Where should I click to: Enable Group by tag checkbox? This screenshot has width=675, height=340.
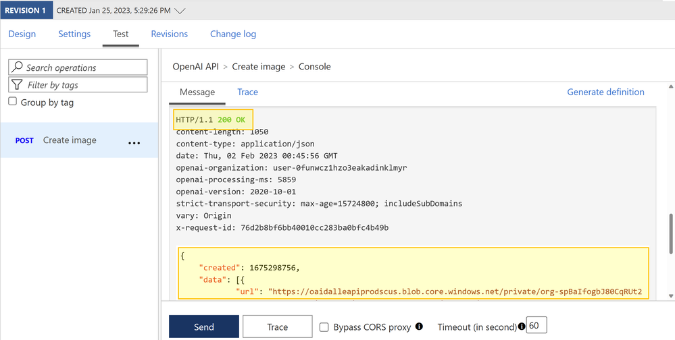[x=13, y=102]
